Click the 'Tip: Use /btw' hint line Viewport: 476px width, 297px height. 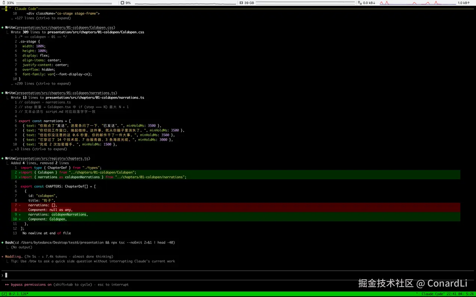[x=93, y=261]
